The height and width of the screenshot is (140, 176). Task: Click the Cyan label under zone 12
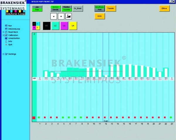[x=106, y=121]
